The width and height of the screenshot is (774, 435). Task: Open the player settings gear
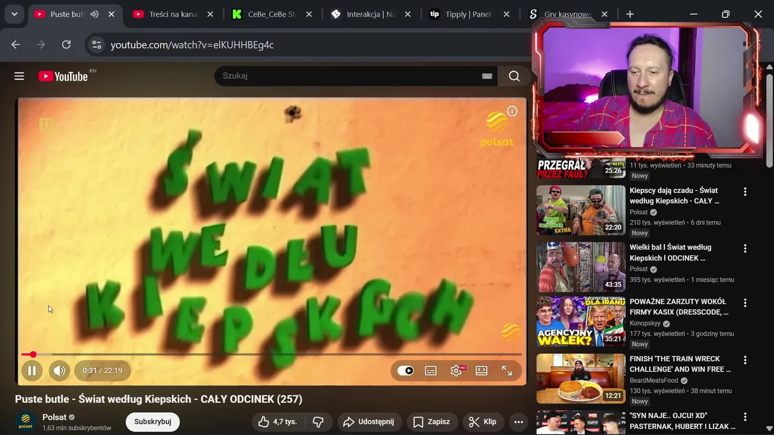click(x=456, y=371)
